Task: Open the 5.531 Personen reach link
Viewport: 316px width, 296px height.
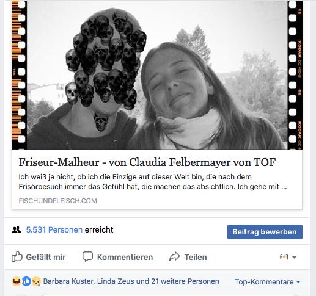Action: tap(54, 230)
